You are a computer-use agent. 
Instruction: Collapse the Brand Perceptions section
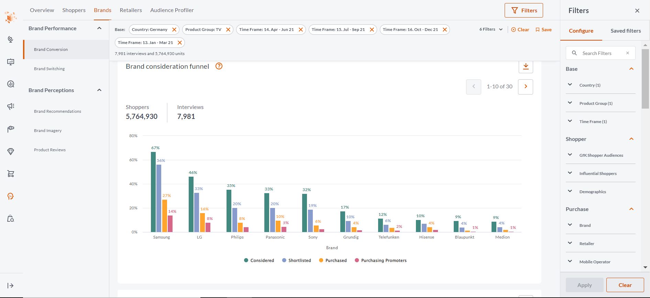coord(99,90)
